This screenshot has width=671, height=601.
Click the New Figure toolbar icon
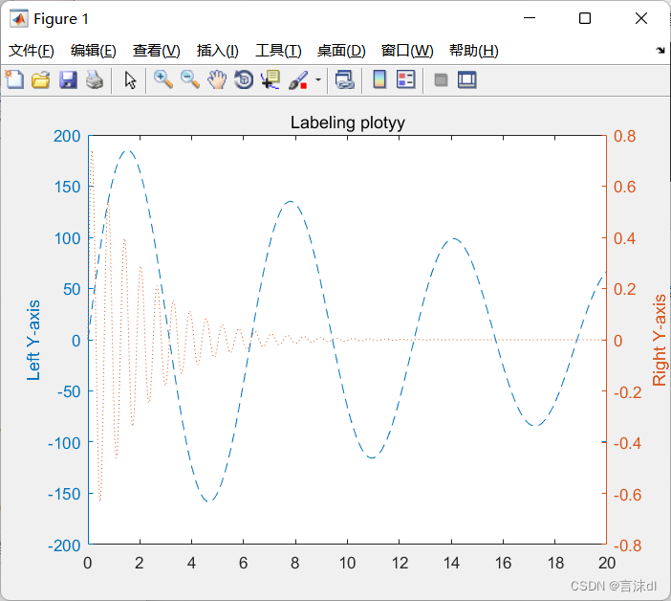[x=14, y=80]
